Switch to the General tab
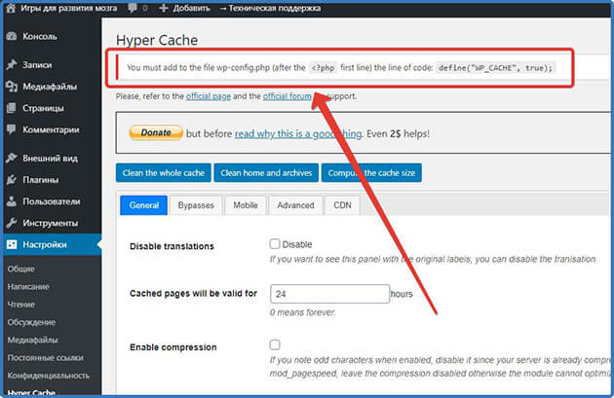Viewport: 614px width, 398px height. pos(143,205)
